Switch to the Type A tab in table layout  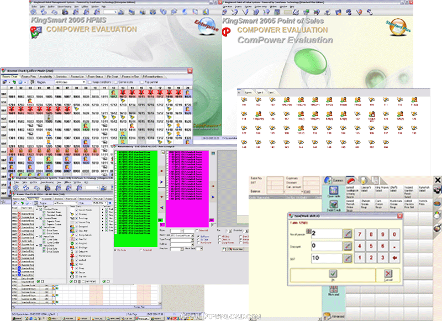pyautogui.click(x=248, y=92)
